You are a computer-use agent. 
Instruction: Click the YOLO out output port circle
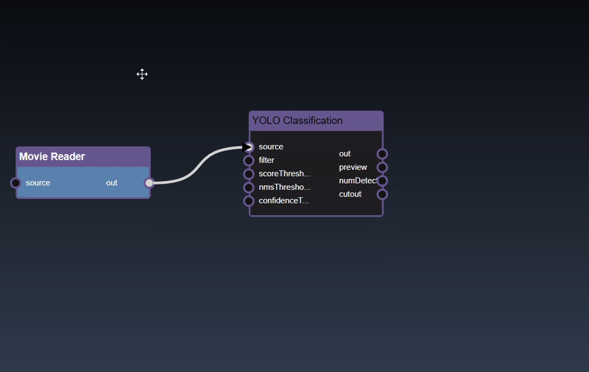point(382,154)
